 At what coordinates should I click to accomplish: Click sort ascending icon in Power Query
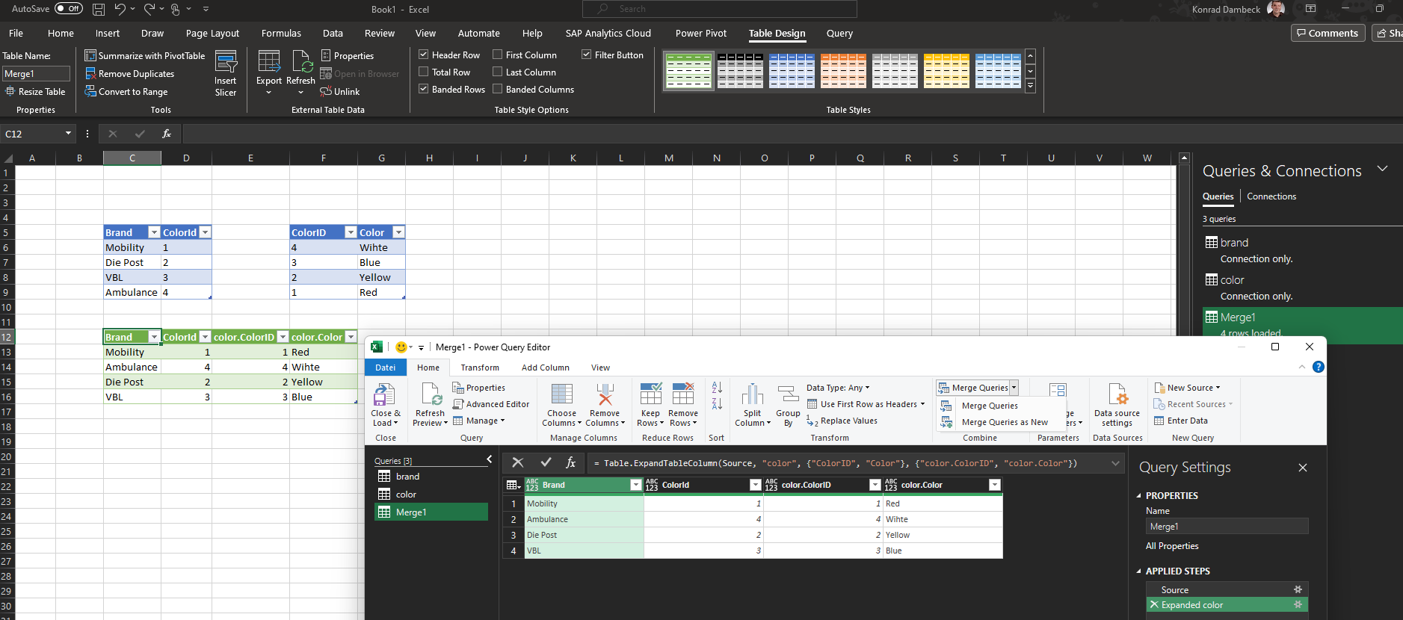coord(717,387)
